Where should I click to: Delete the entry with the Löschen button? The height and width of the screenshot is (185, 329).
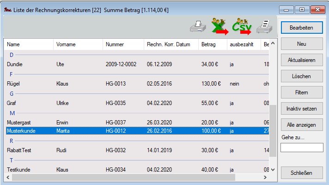tap(302, 76)
